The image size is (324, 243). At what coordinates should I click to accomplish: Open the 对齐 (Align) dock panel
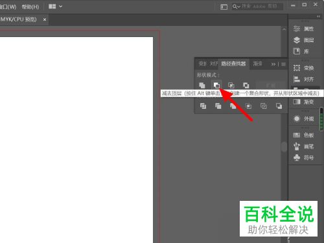(304, 79)
